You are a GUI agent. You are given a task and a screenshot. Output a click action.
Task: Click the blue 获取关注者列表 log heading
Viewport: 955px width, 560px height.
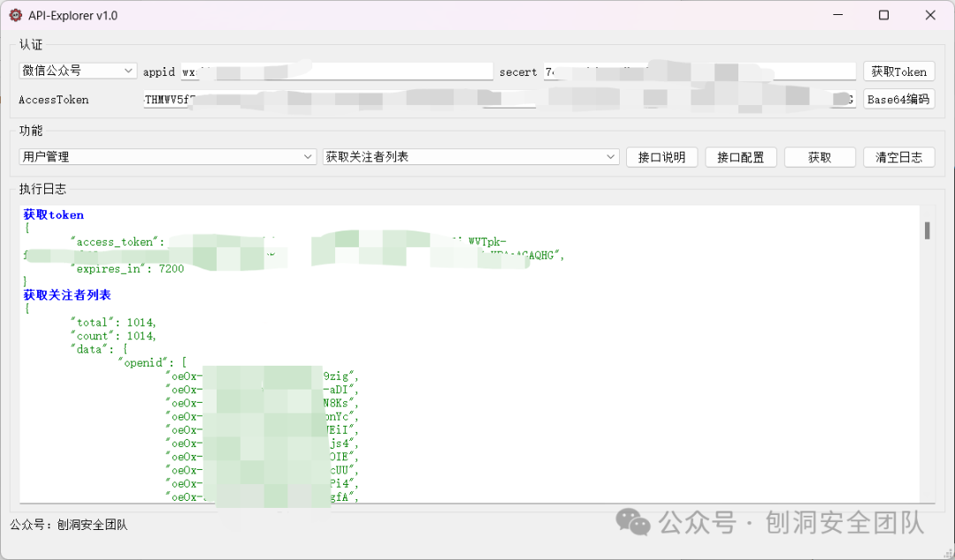click(67, 295)
